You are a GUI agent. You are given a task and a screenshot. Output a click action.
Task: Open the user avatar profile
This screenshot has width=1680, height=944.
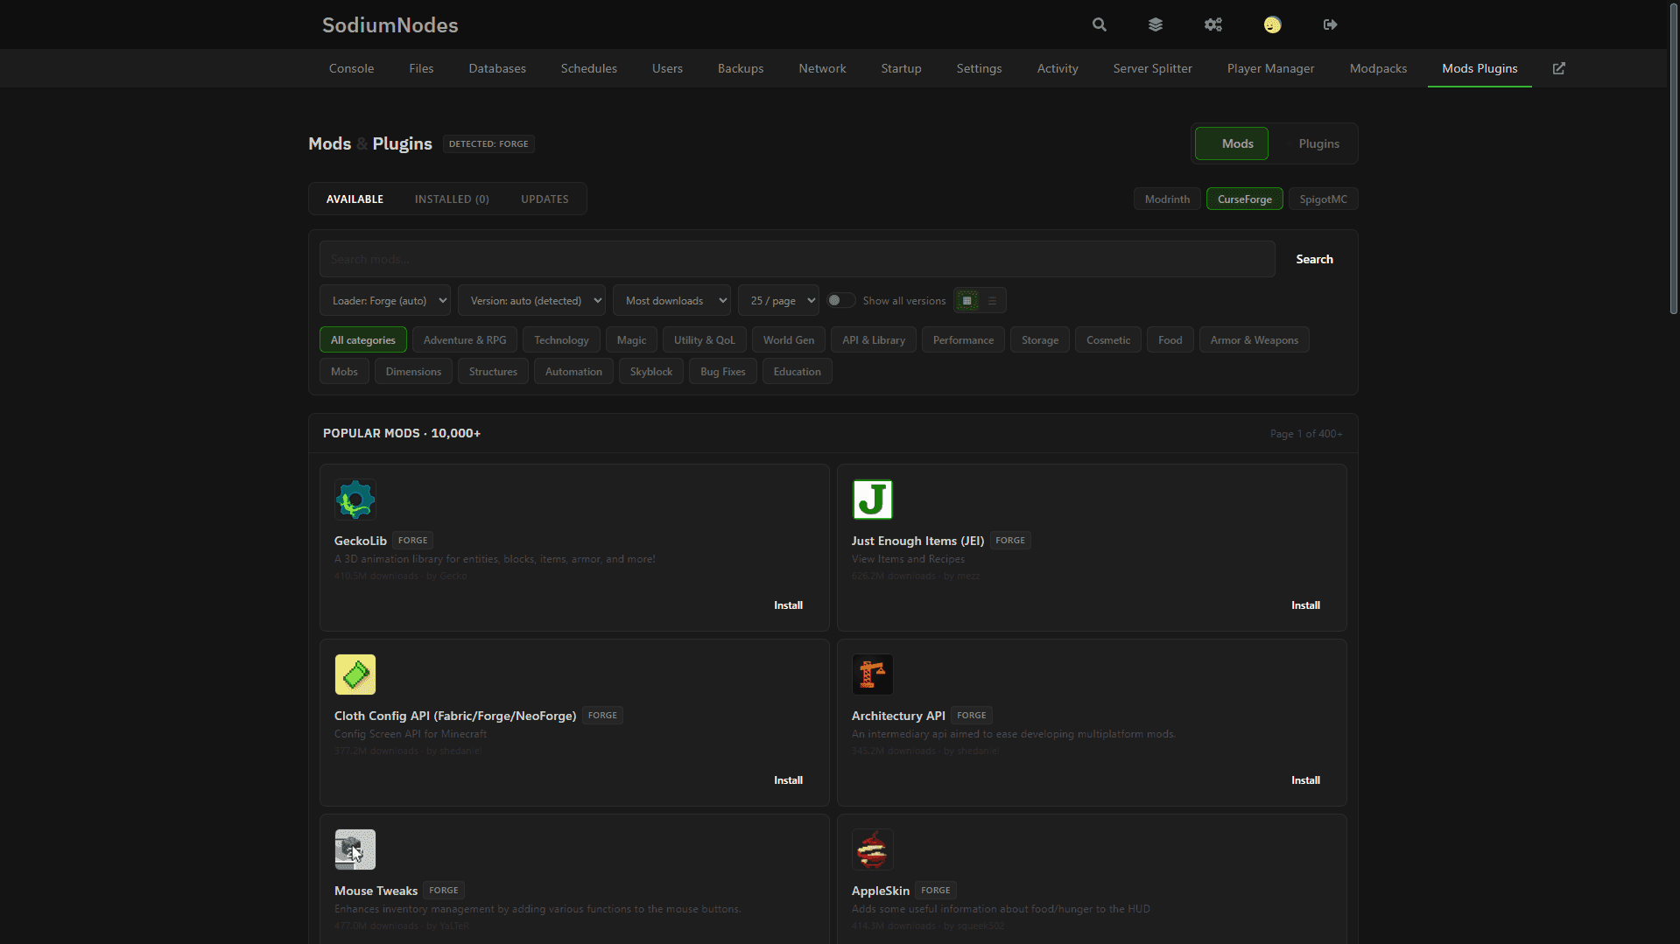[x=1272, y=24]
